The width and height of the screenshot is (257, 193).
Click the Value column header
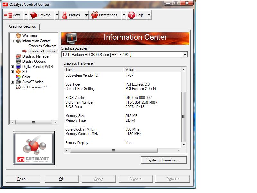[152, 70]
